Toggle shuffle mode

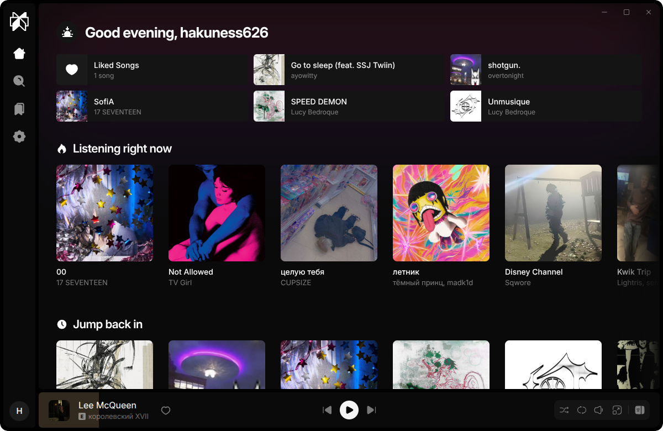pyautogui.click(x=564, y=410)
